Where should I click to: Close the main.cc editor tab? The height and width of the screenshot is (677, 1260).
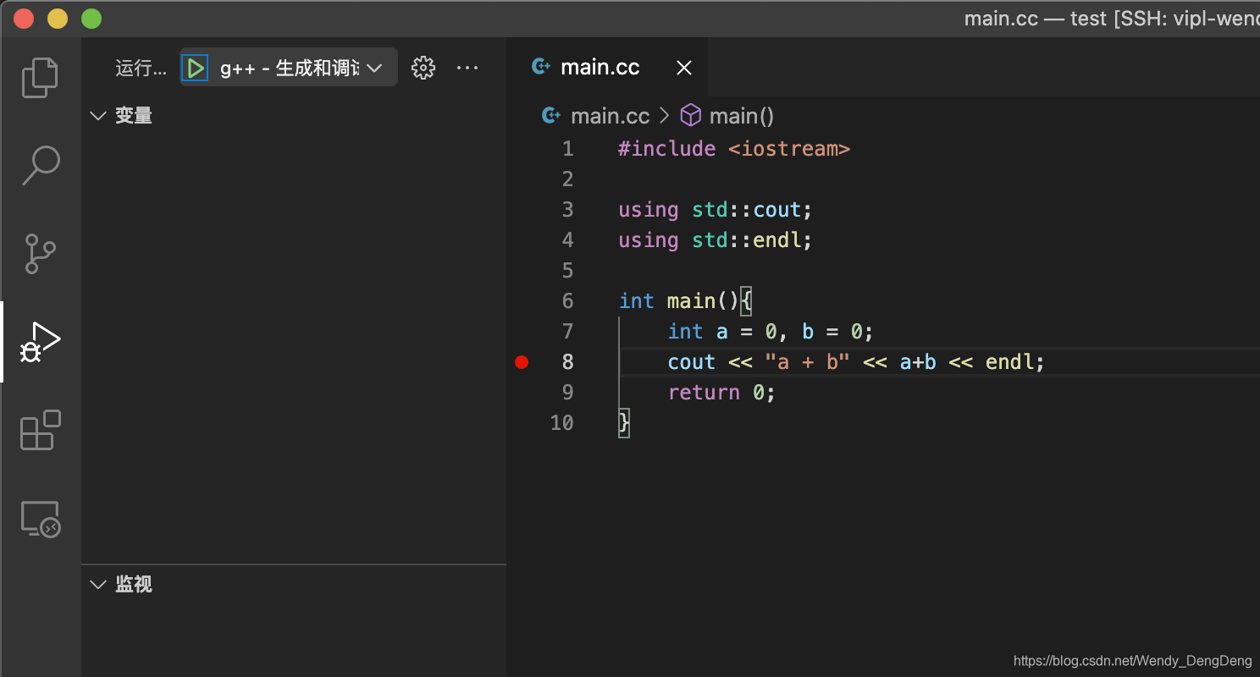click(684, 68)
